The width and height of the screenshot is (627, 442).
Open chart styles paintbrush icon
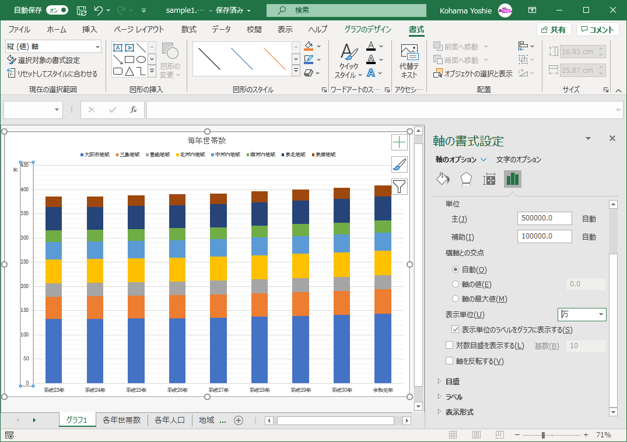[x=399, y=164]
